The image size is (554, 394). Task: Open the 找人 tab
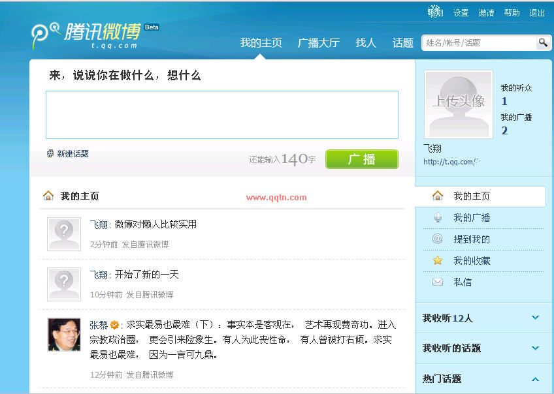tap(366, 42)
